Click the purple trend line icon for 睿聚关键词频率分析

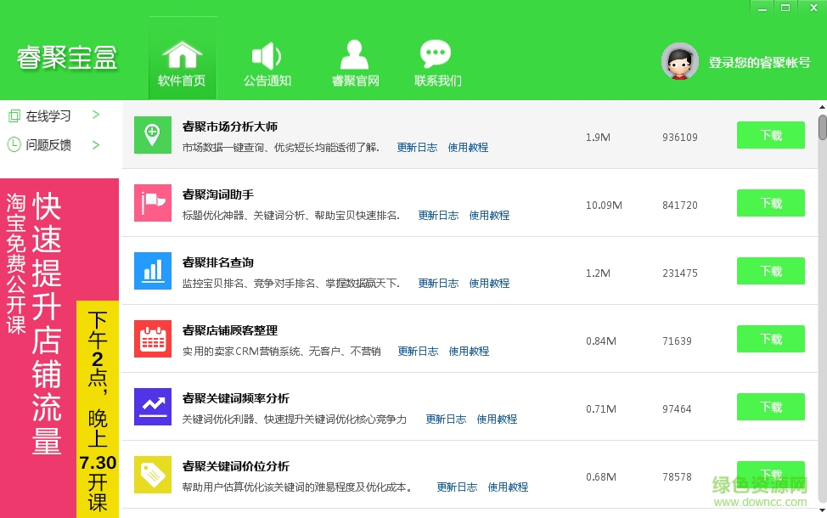click(153, 407)
